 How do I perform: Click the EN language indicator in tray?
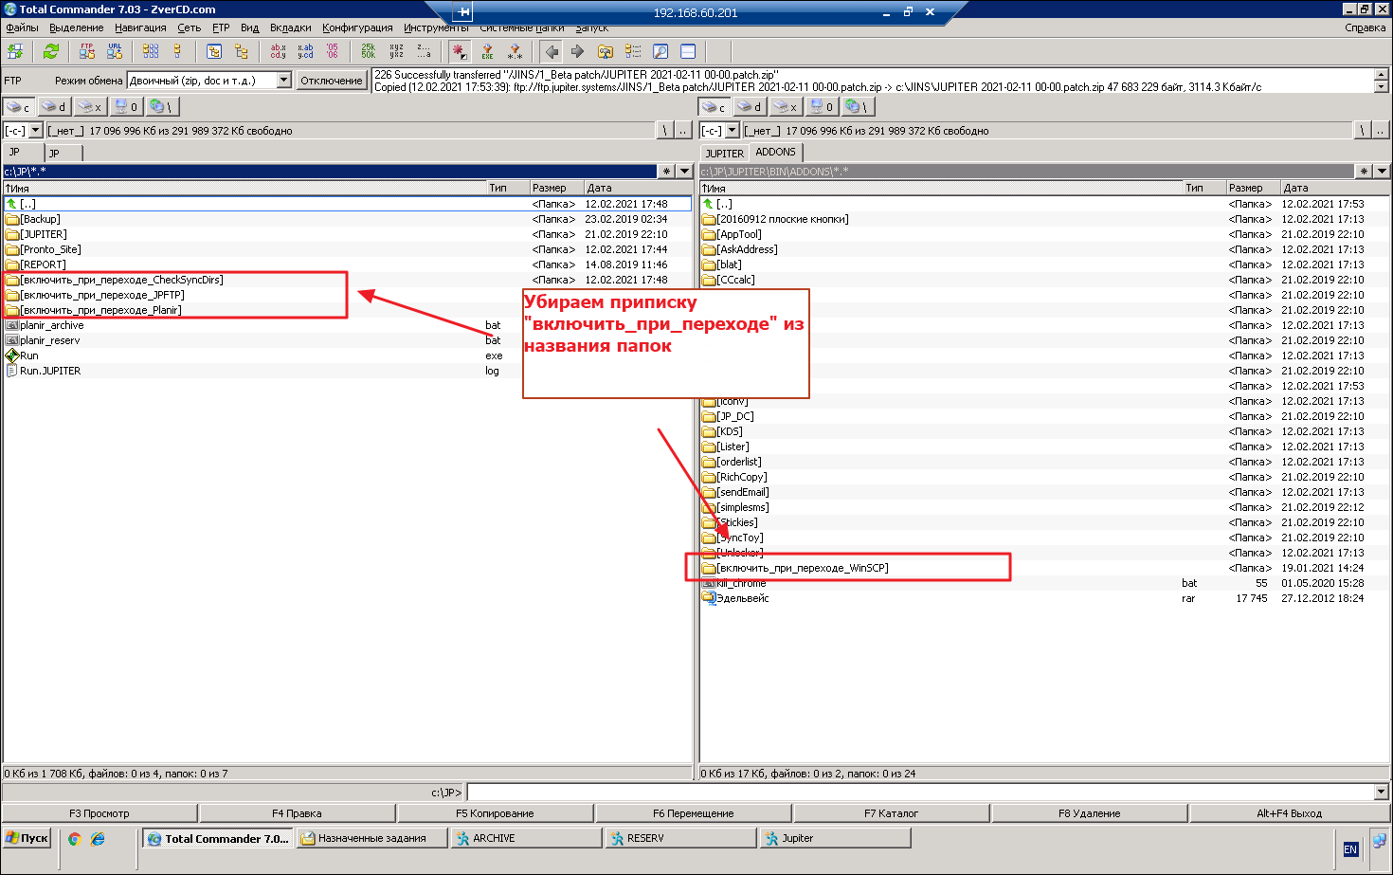pos(1350,849)
